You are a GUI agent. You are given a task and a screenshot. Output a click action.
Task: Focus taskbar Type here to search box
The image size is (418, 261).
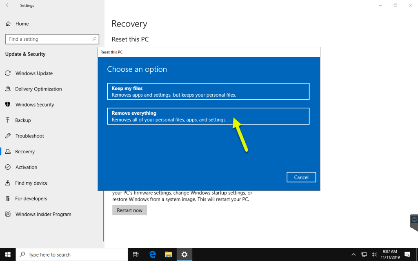pos(72,254)
